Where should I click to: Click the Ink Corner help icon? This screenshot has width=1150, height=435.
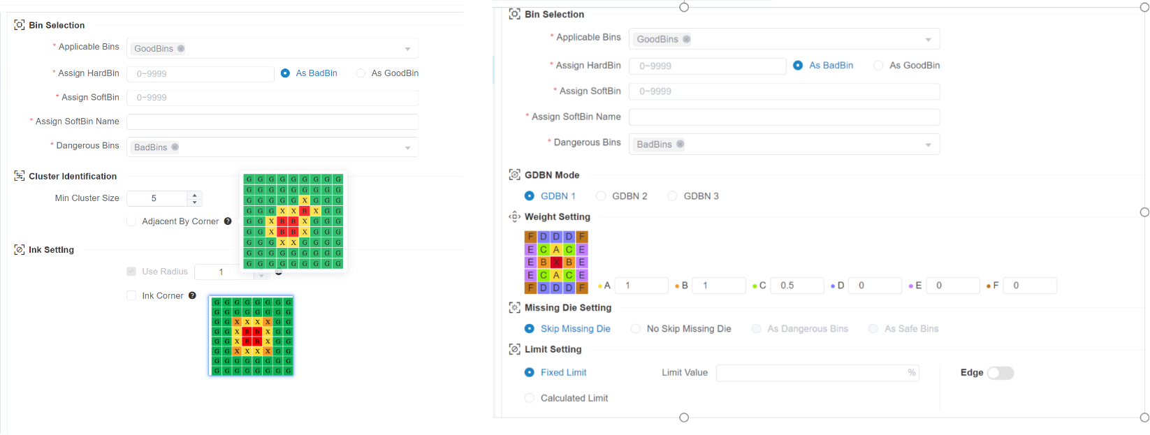192,295
